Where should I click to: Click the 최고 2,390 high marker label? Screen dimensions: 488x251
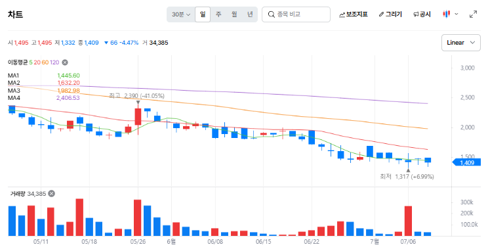[136, 96]
